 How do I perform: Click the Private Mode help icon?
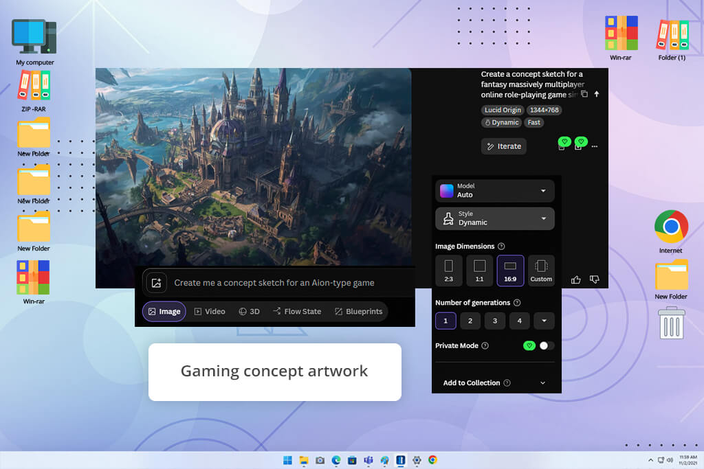[485, 345]
